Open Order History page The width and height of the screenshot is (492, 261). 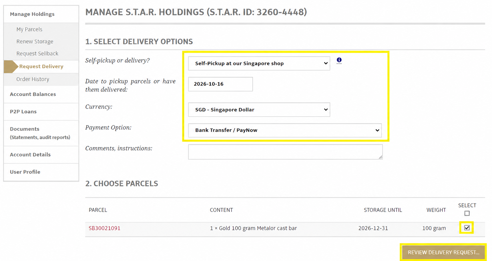[x=33, y=79]
